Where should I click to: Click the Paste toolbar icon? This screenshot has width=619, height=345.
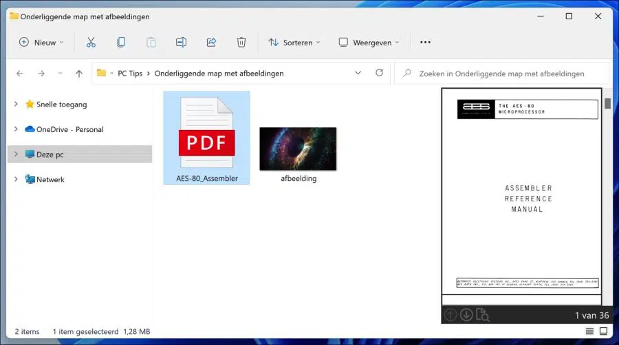[x=151, y=42]
